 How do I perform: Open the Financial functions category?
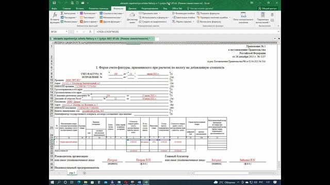point(69,22)
